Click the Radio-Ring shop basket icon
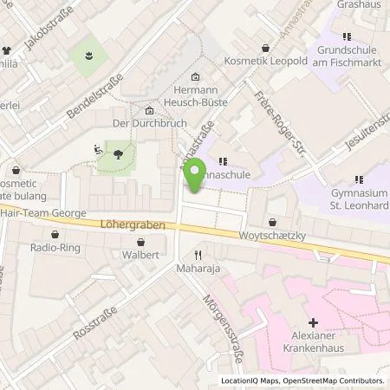This screenshot has width=390, height=390. (55, 234)
